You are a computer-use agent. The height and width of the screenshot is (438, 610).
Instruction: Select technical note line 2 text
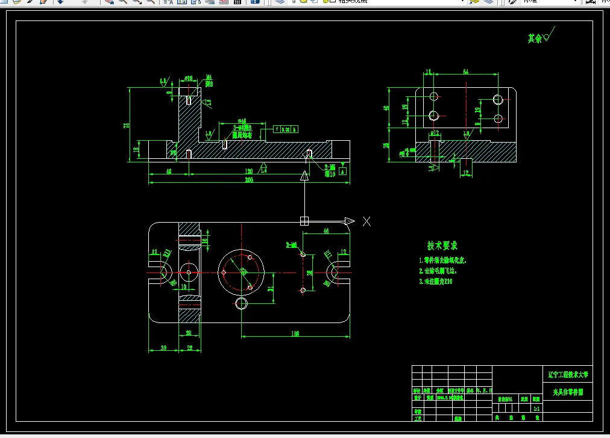(x=438, y=271)
